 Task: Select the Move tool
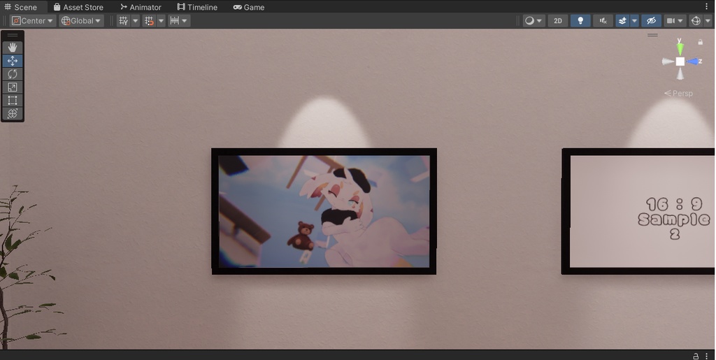point(13,61)
